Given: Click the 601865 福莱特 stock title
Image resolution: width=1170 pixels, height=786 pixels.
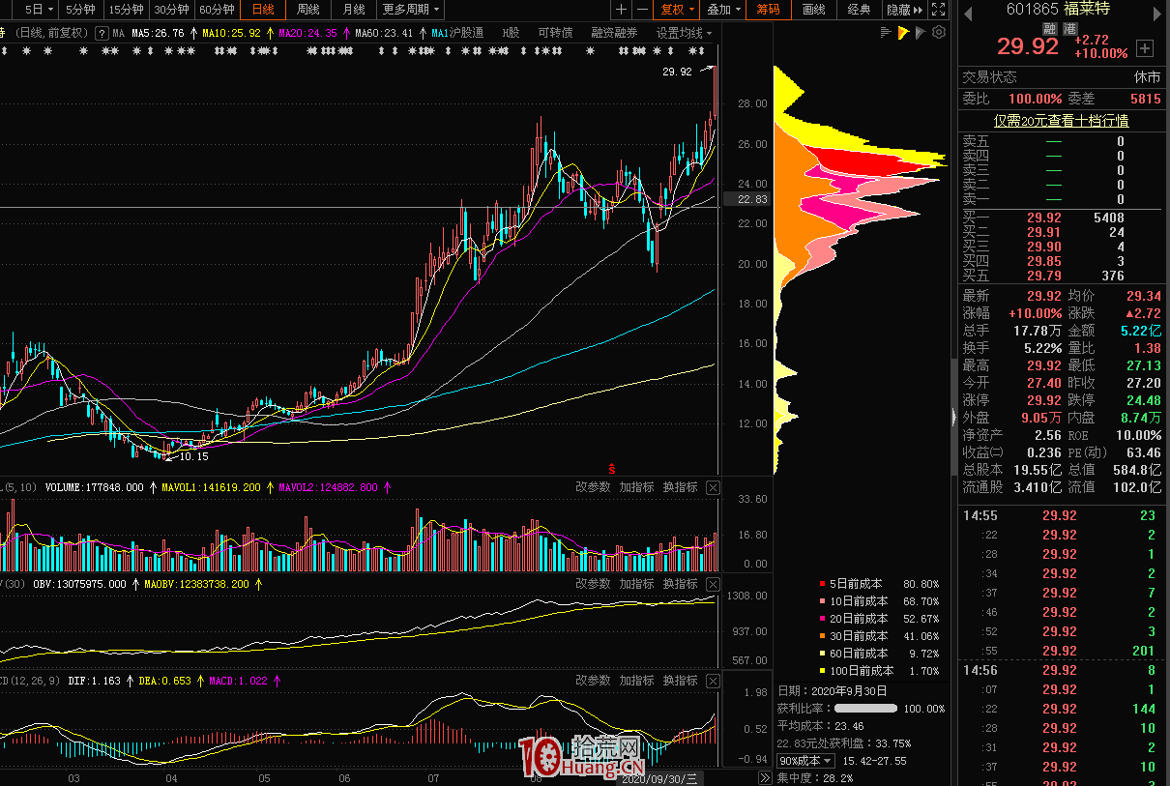Looking at the screenshot, I should click(x=1058, y=10).
